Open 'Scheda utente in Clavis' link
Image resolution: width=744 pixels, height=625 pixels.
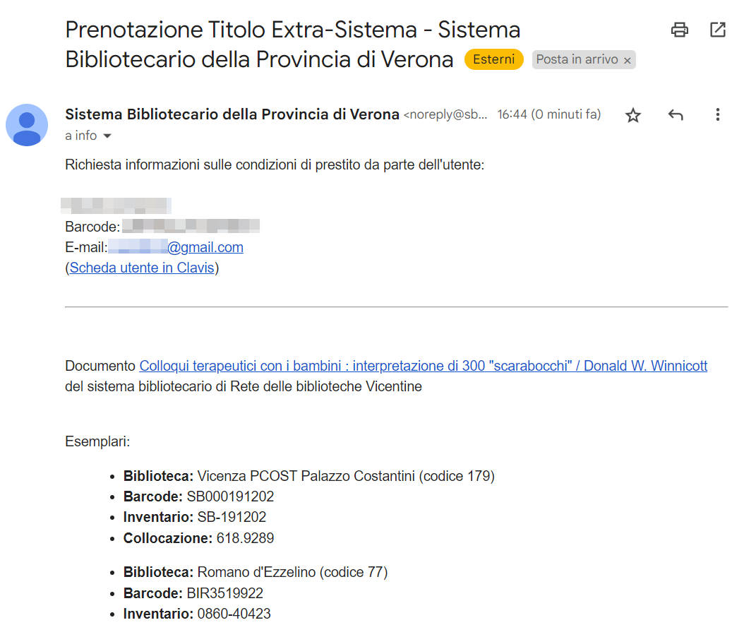point(142,268)
